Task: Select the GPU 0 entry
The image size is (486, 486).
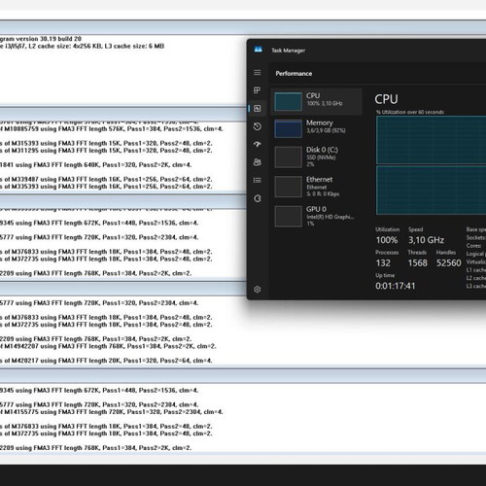Action: [x=317, y=216]
